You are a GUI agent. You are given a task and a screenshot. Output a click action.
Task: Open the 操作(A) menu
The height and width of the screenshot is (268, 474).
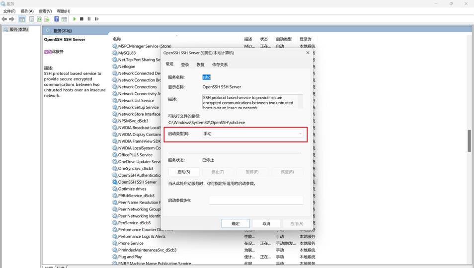(27, 11)
